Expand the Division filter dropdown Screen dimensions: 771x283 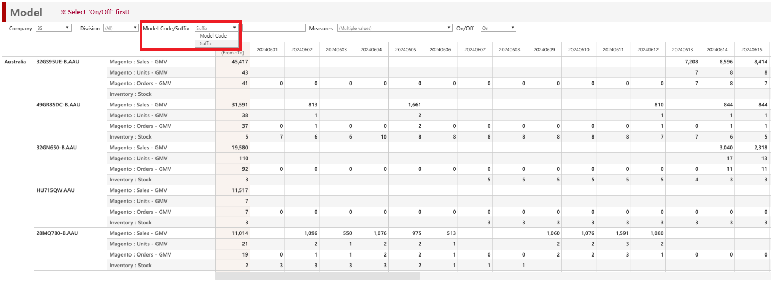point(120,28)
